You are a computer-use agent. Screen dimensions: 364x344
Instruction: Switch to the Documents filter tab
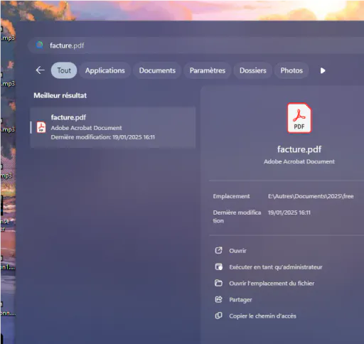pos(157,70)
